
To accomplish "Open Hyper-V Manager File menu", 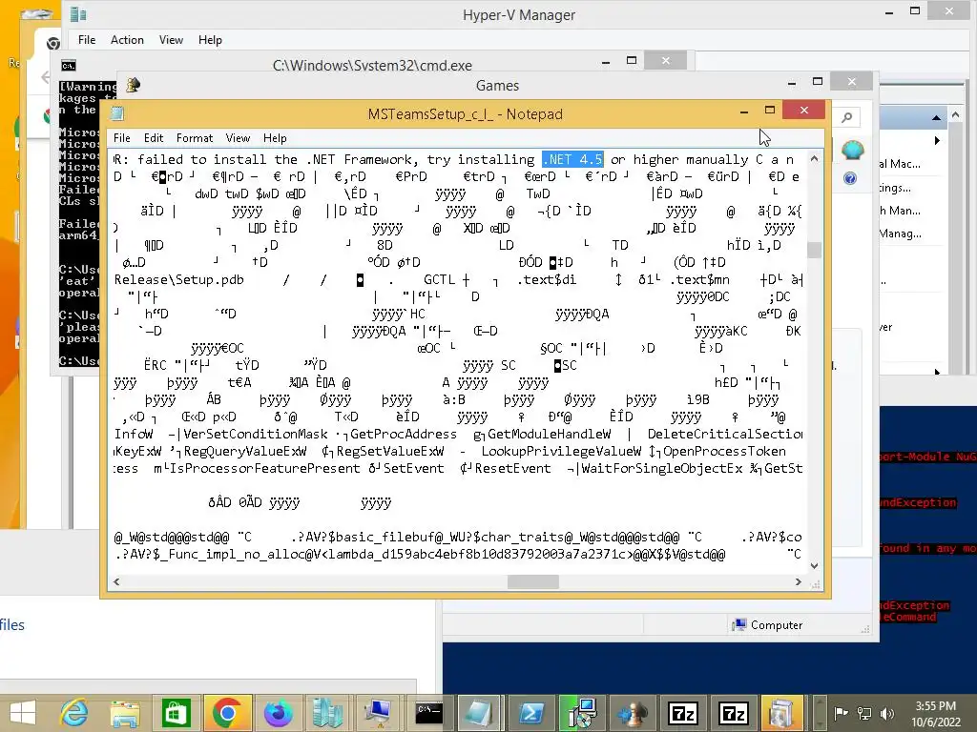I will point(87,40).
